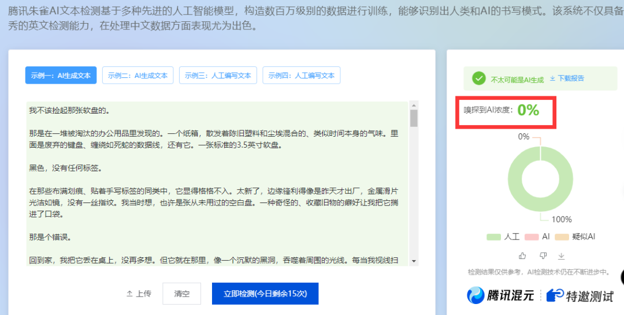Click the line 黑色，没有任何标签。

click(x=66, y=168)
